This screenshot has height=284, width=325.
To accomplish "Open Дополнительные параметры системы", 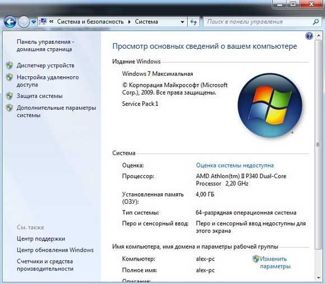I will tap(56, 111).
